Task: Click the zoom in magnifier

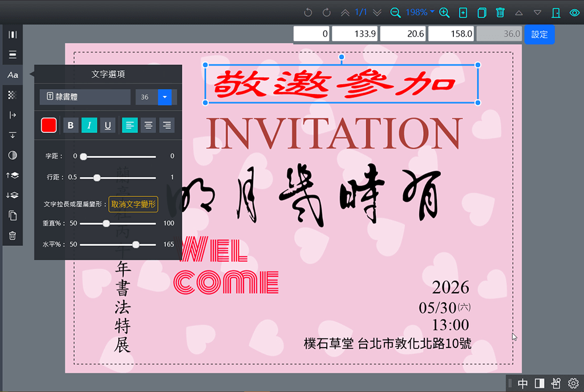Action: coord(444,13)
